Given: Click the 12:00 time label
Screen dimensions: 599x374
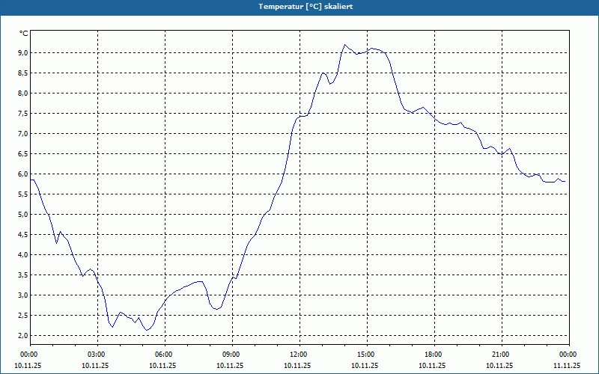Looking at the screenshot, I should [297, 355].
